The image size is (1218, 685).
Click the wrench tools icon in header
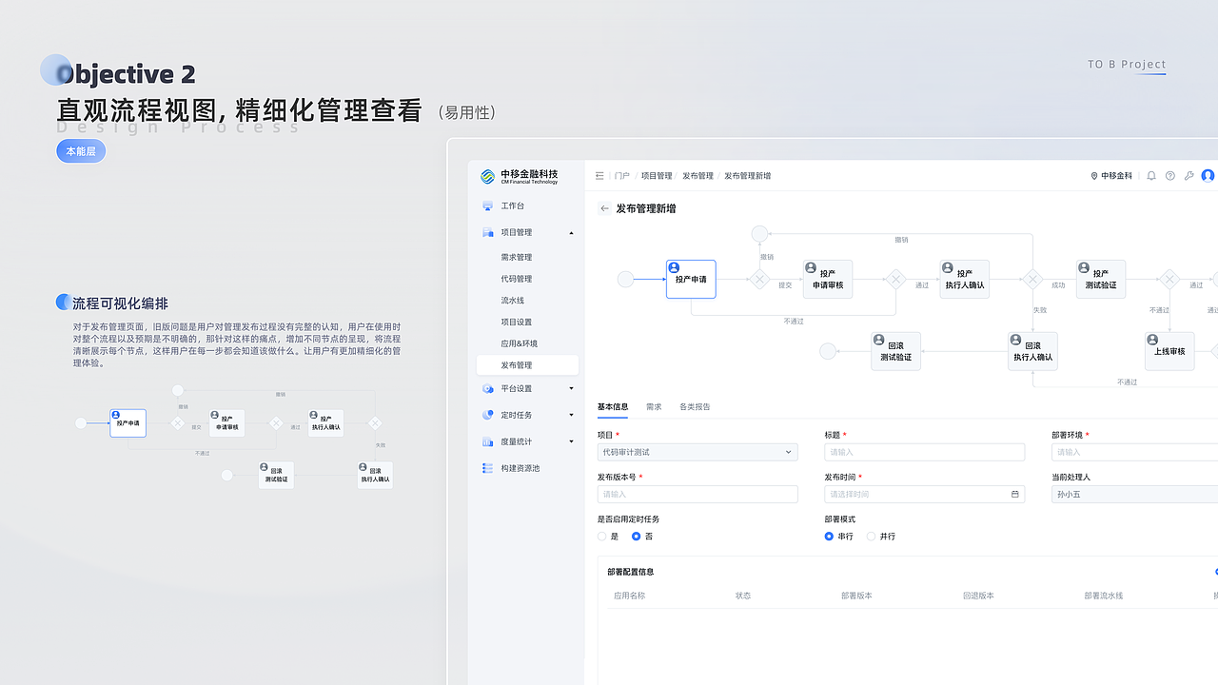click(x=1189, y=176)
